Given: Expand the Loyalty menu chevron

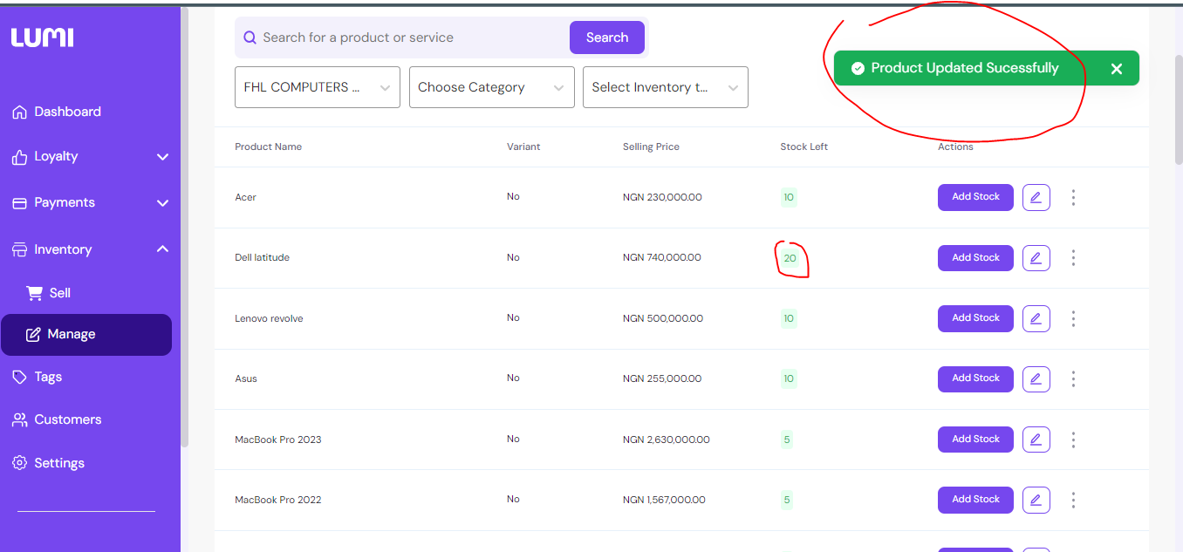Looking at the screenshot, I should [162, 157].
